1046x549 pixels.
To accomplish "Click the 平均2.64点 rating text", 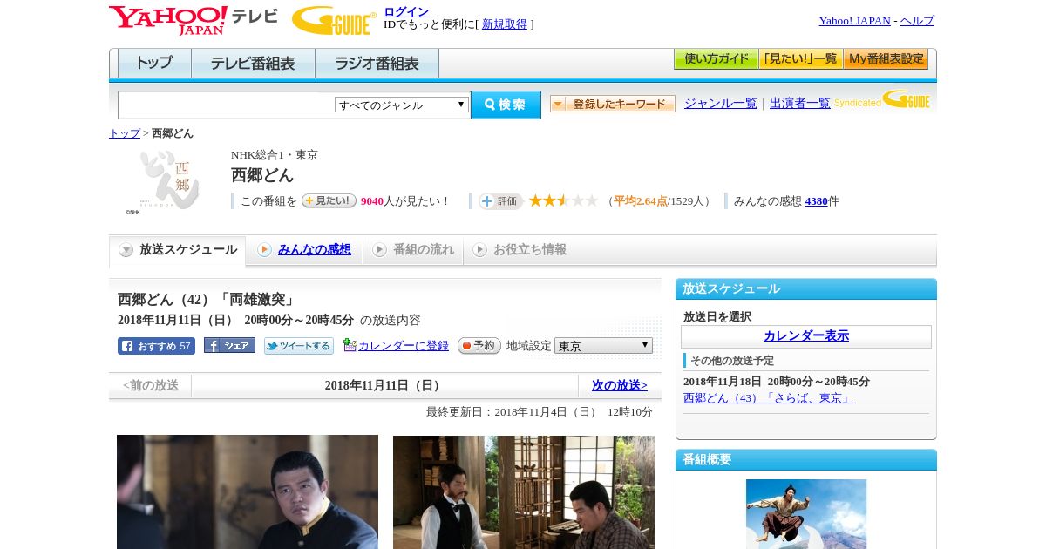I will 641,201.
